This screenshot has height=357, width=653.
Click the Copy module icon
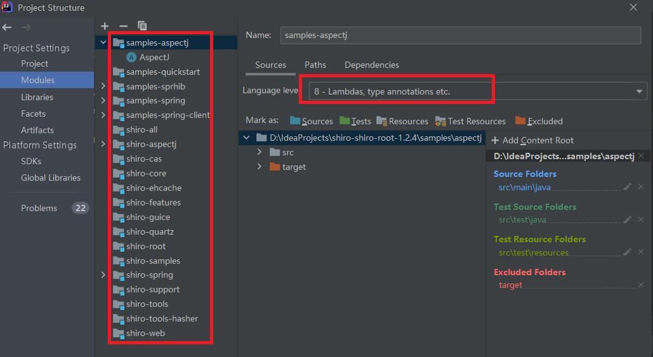142,26
